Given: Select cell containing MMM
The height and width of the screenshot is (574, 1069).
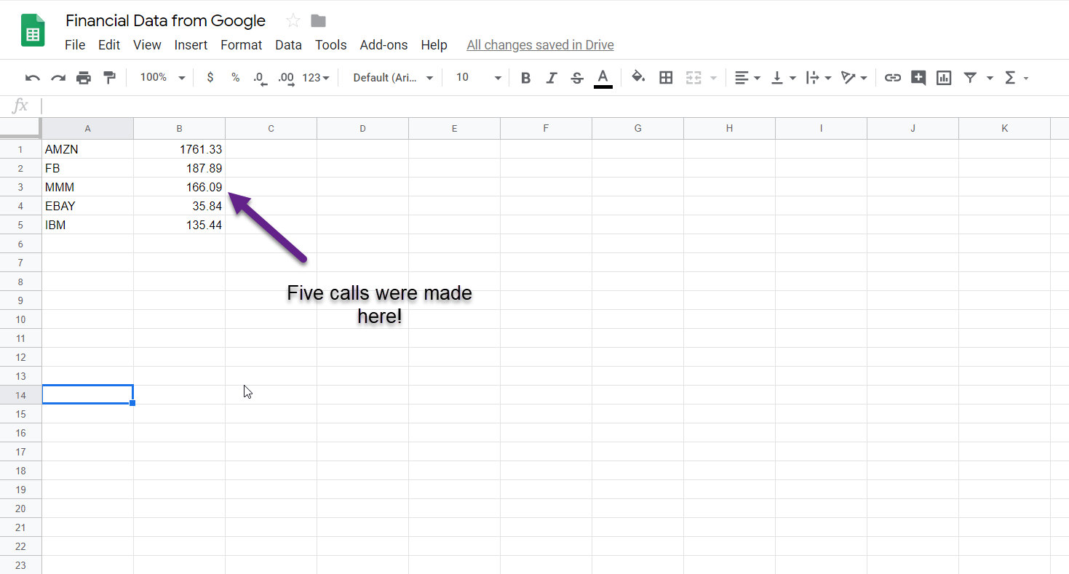Looking at the screenshot, I should [88, 187].
